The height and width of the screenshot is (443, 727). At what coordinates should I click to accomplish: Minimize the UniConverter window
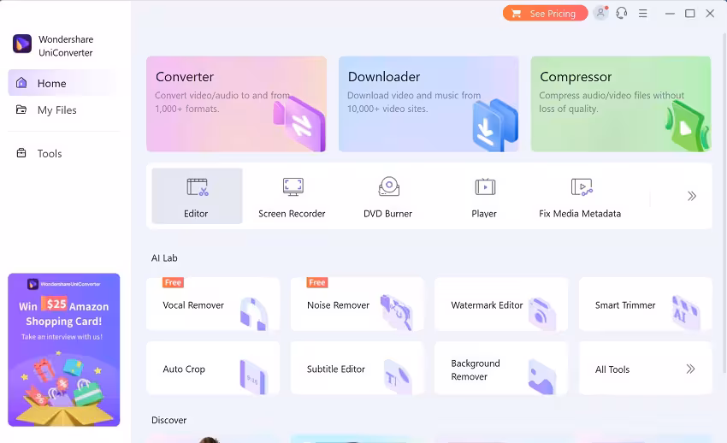tap(670, 14)
